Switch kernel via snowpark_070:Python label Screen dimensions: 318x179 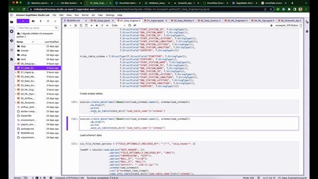tap(287, 25)
